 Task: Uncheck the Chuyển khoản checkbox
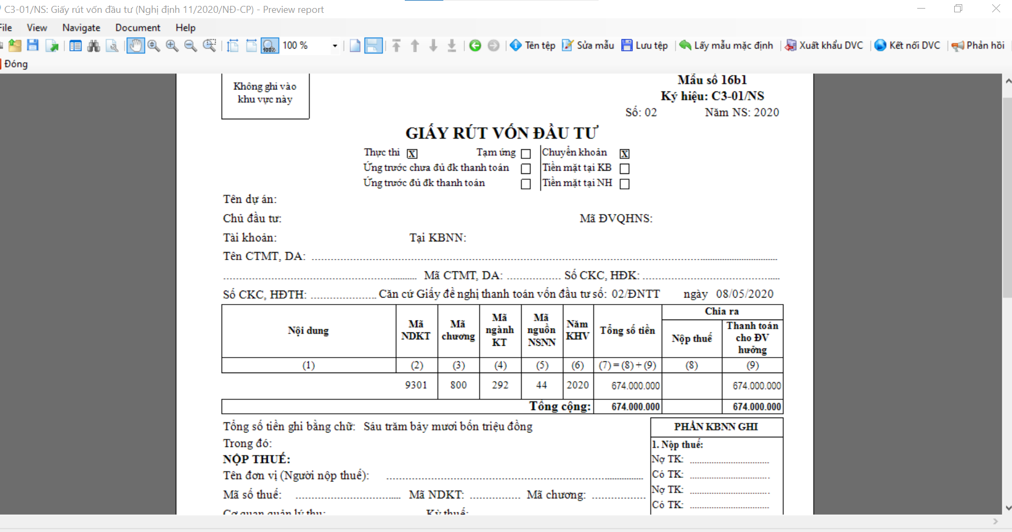[x=624, y=154]
